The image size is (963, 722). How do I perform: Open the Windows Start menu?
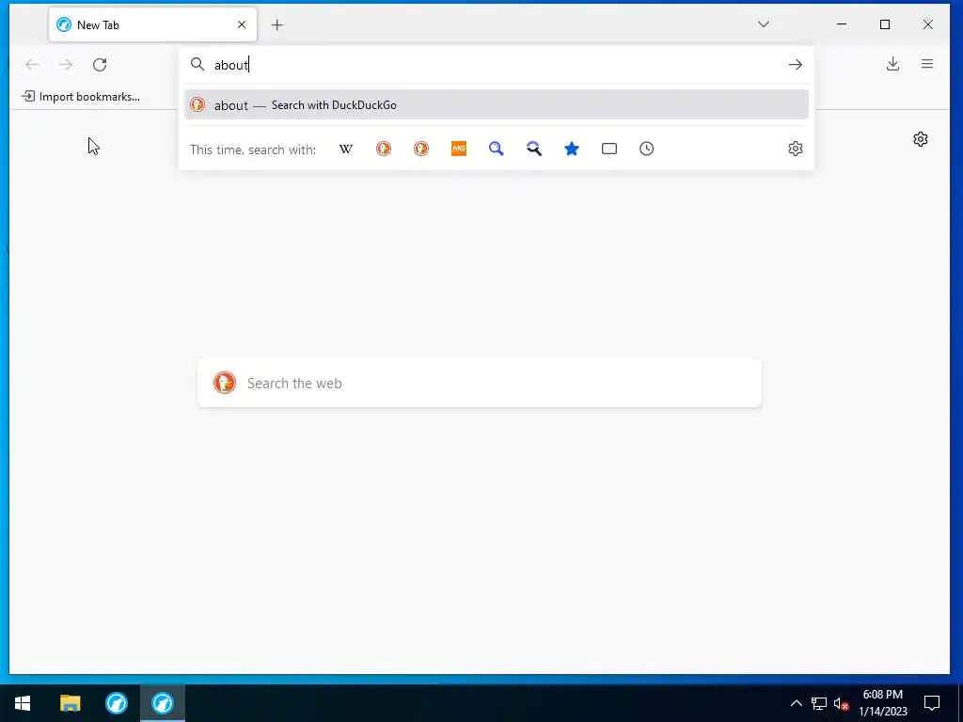click(23, 703)
